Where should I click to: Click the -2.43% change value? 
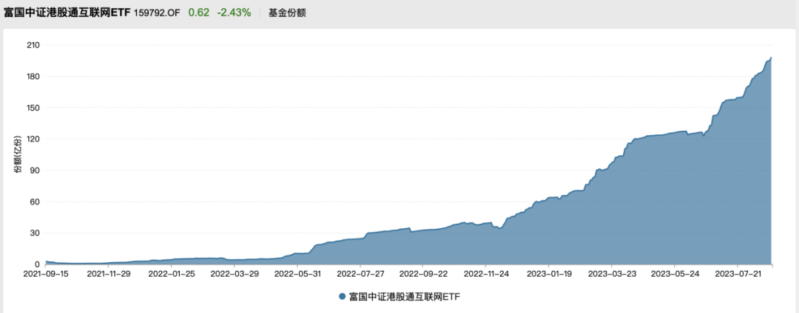(233, 13)
